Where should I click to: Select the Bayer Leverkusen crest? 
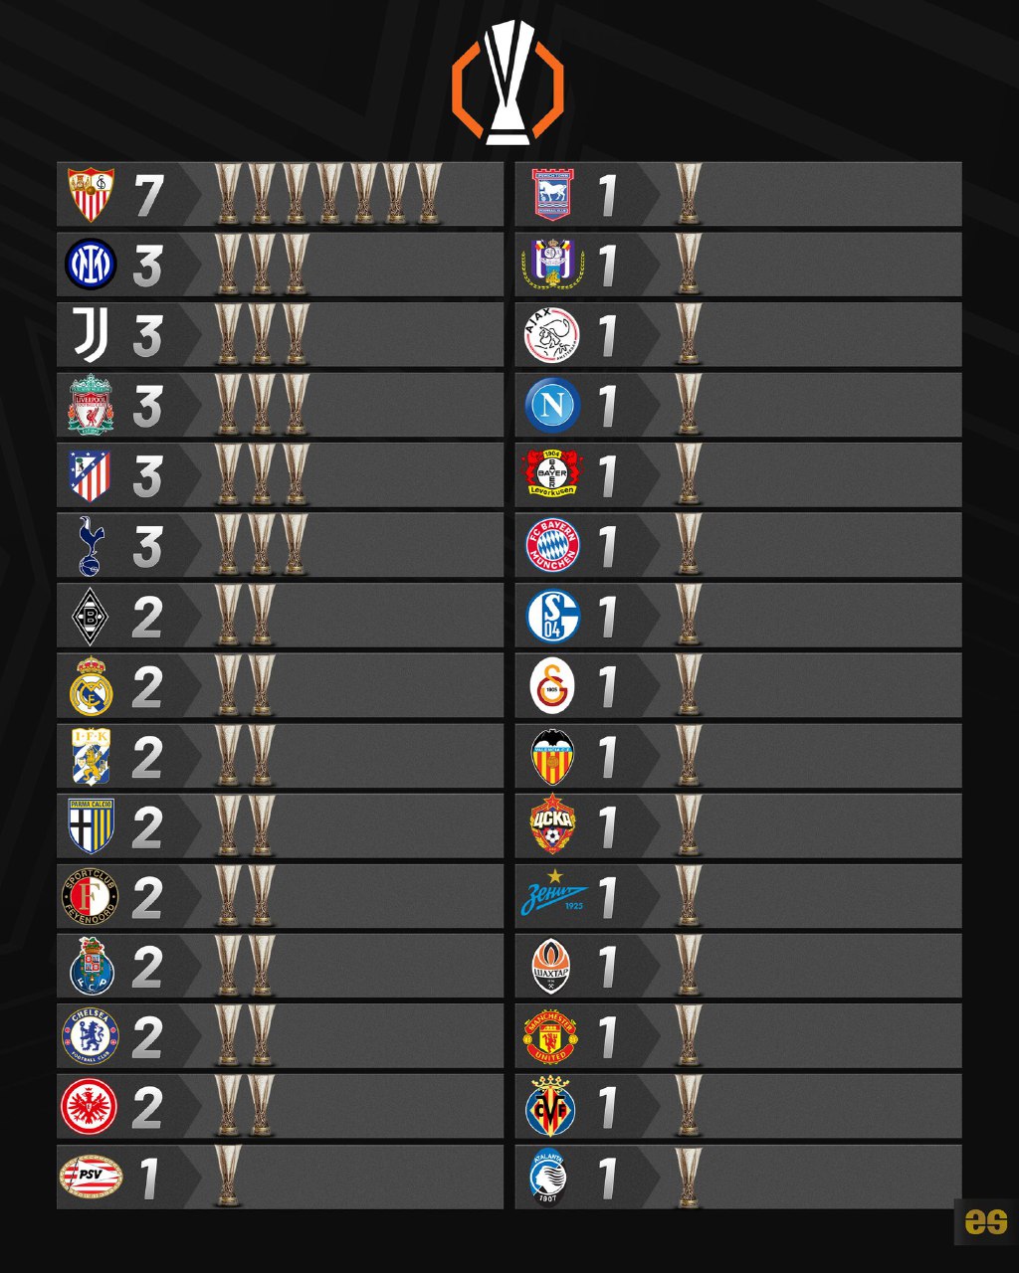(552, 475)
